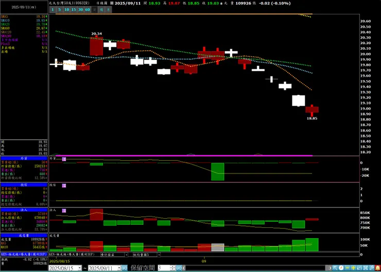Switch to 15-minute timeframe
The image size is (381, 272).
click(x=74, y=10)
